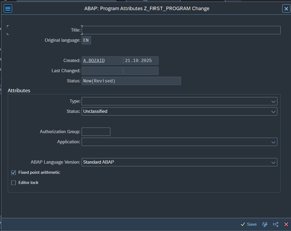This screenshot has width=291, height=231.
Task: Open the ABAP Language Version dropdown
Action: (x=273, y=162)
